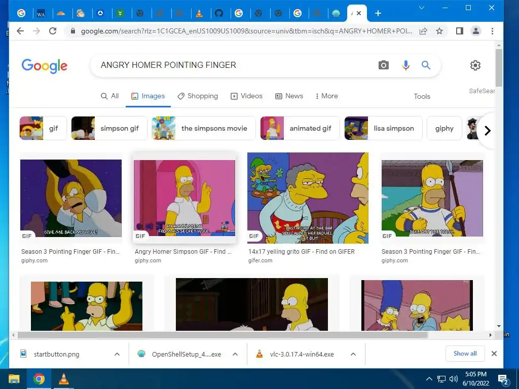The height and width of the screenshot is (389, 519).
Task: Select the 'giphy' suggestion chip
Action: [x=444, y=128]
